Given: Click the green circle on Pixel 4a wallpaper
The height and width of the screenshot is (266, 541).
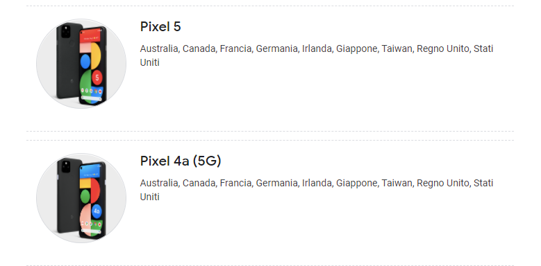Looking at the screenshot, I should tap(85, 196).
